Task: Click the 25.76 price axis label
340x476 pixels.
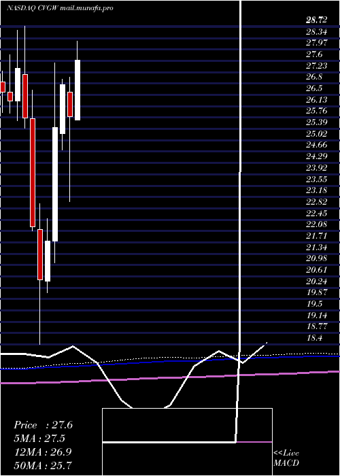Action: tap(317, 111)
